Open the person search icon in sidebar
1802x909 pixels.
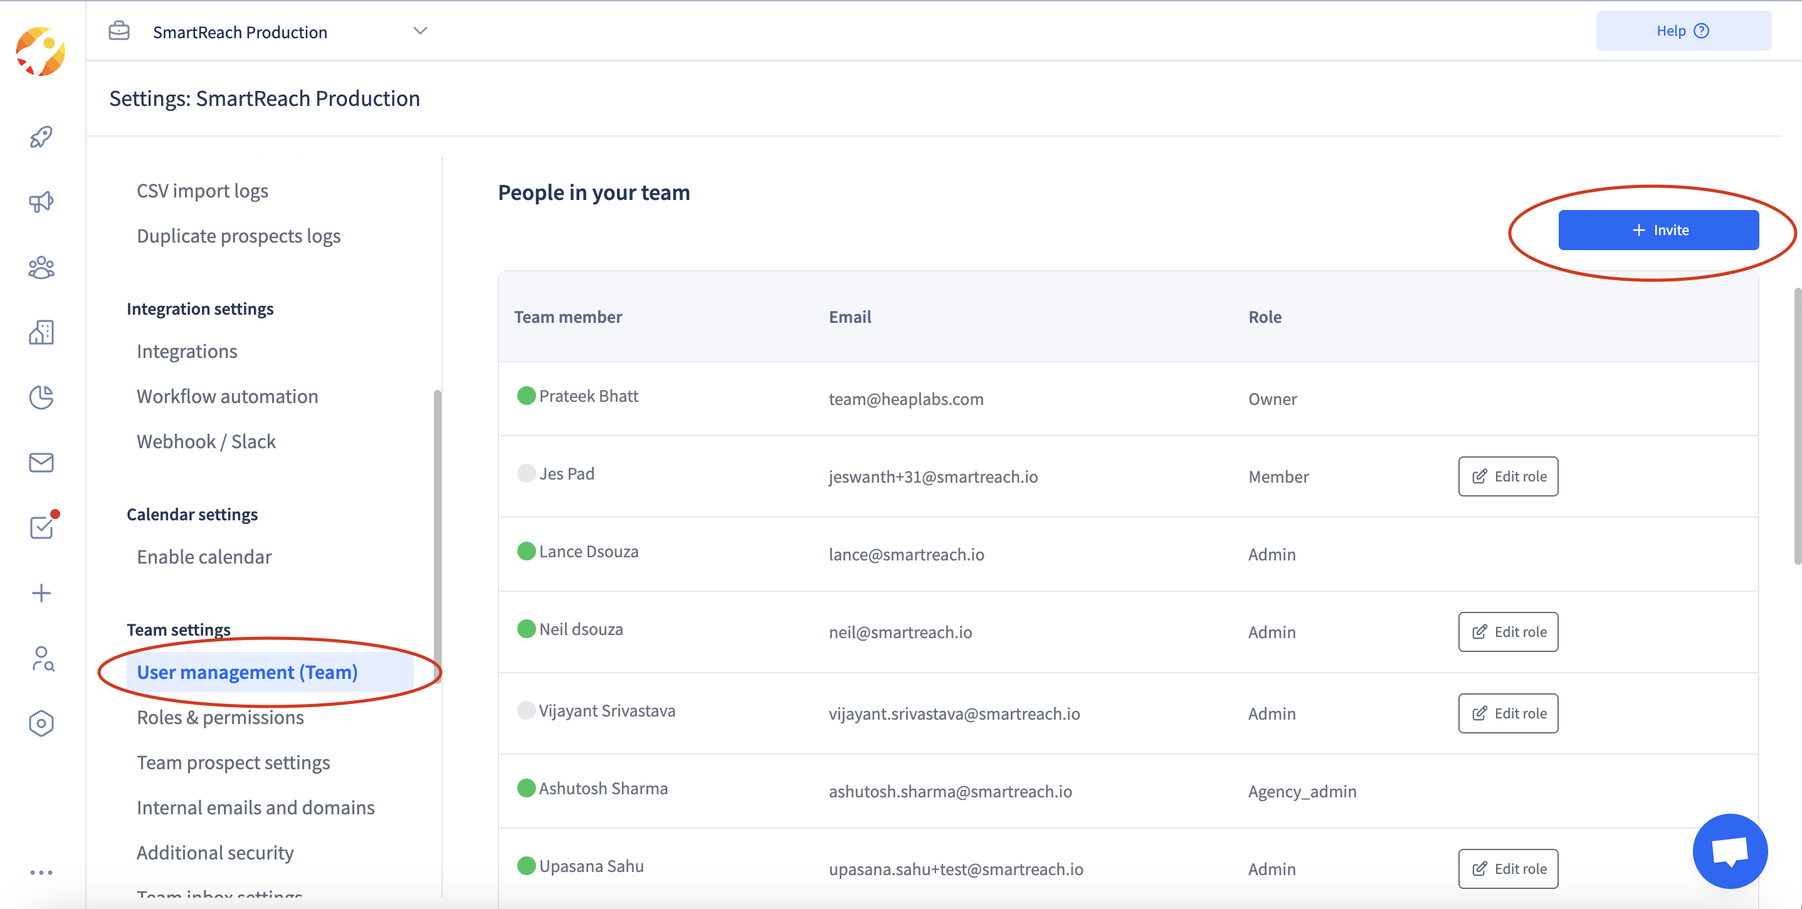click(41, 658)
